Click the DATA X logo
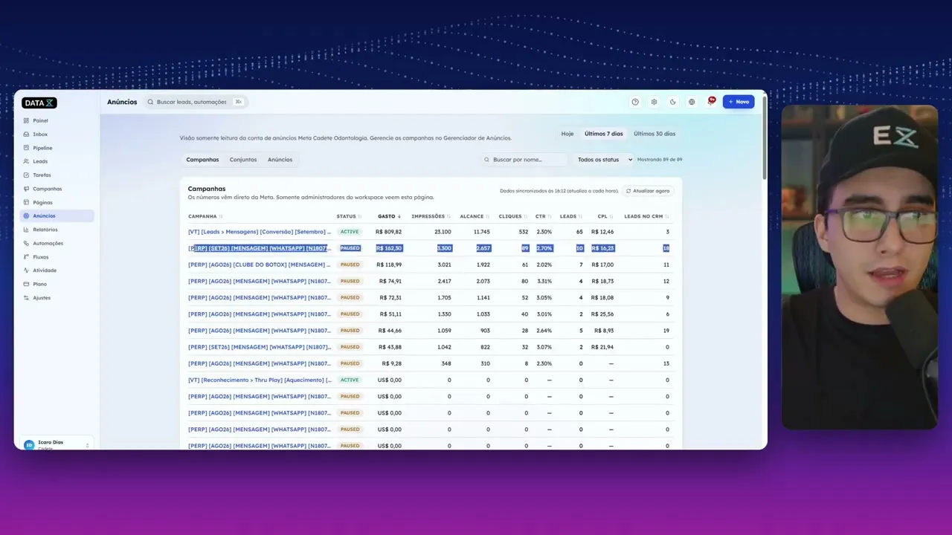The width and height of the screenshot is (952, 535). click(39, 103)
